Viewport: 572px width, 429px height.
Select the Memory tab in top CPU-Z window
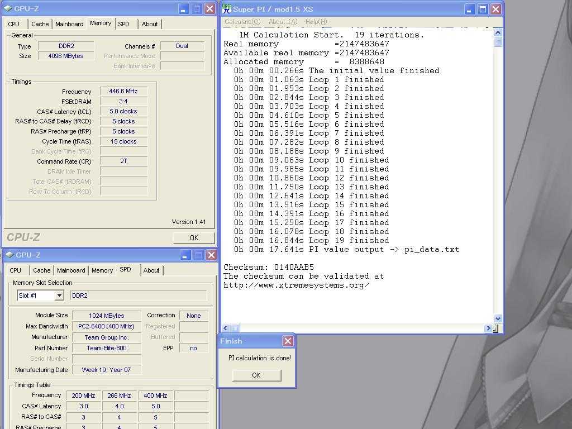point(101,23)
